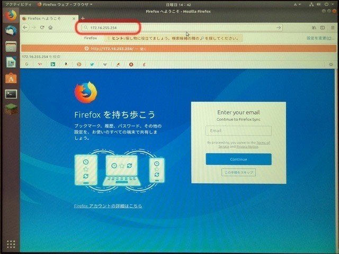
Task: Search with Twitter one-click engine
Action: click(92, 64)
